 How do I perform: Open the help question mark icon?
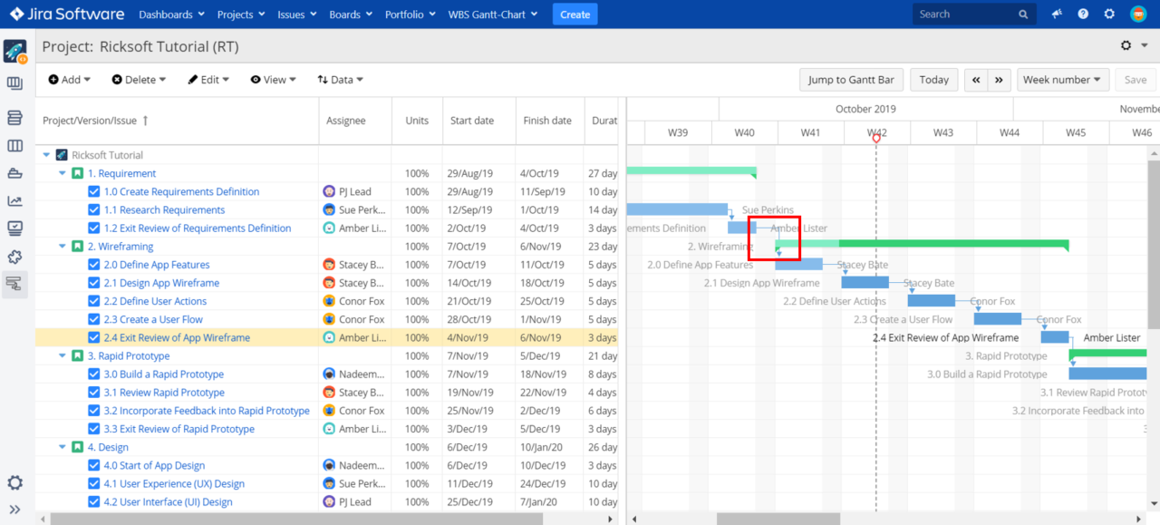coord(1083,15)
